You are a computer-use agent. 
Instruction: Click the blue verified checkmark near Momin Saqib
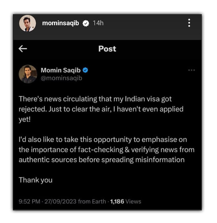coord(86,70)
